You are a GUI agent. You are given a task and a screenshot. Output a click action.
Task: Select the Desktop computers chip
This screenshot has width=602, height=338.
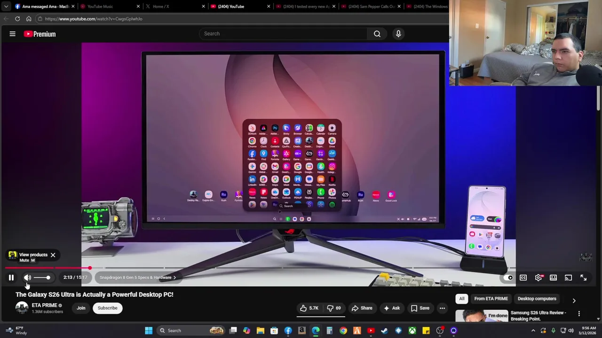pyautogui.click(x=537, y=299)
